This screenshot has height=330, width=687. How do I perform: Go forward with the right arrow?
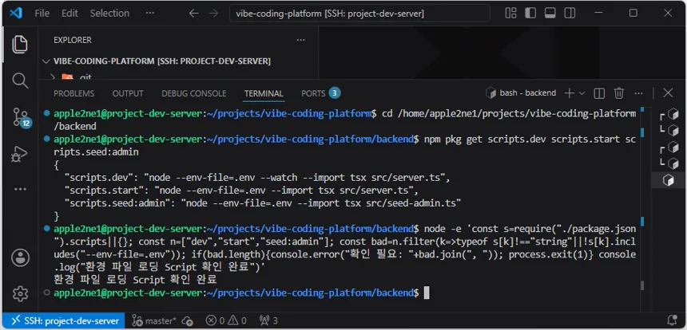click(213, 14)
